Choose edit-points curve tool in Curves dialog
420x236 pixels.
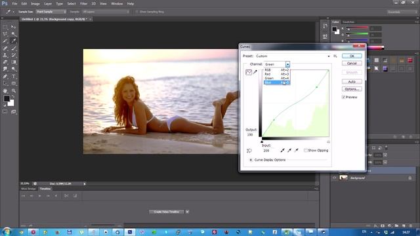(249, 72)
